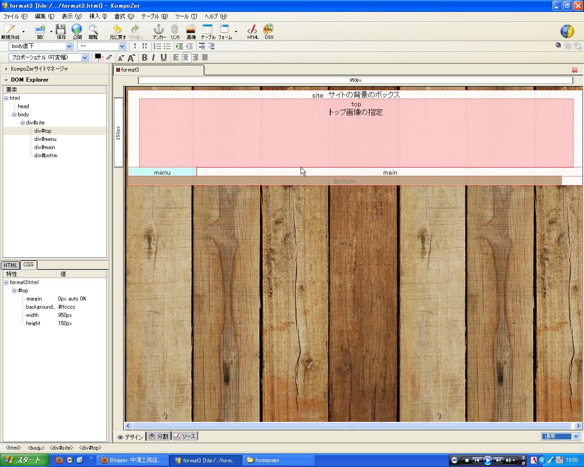Switch to the ソース view tab
584x467 pixels.
pyautogui.click(x=185, y=436)
